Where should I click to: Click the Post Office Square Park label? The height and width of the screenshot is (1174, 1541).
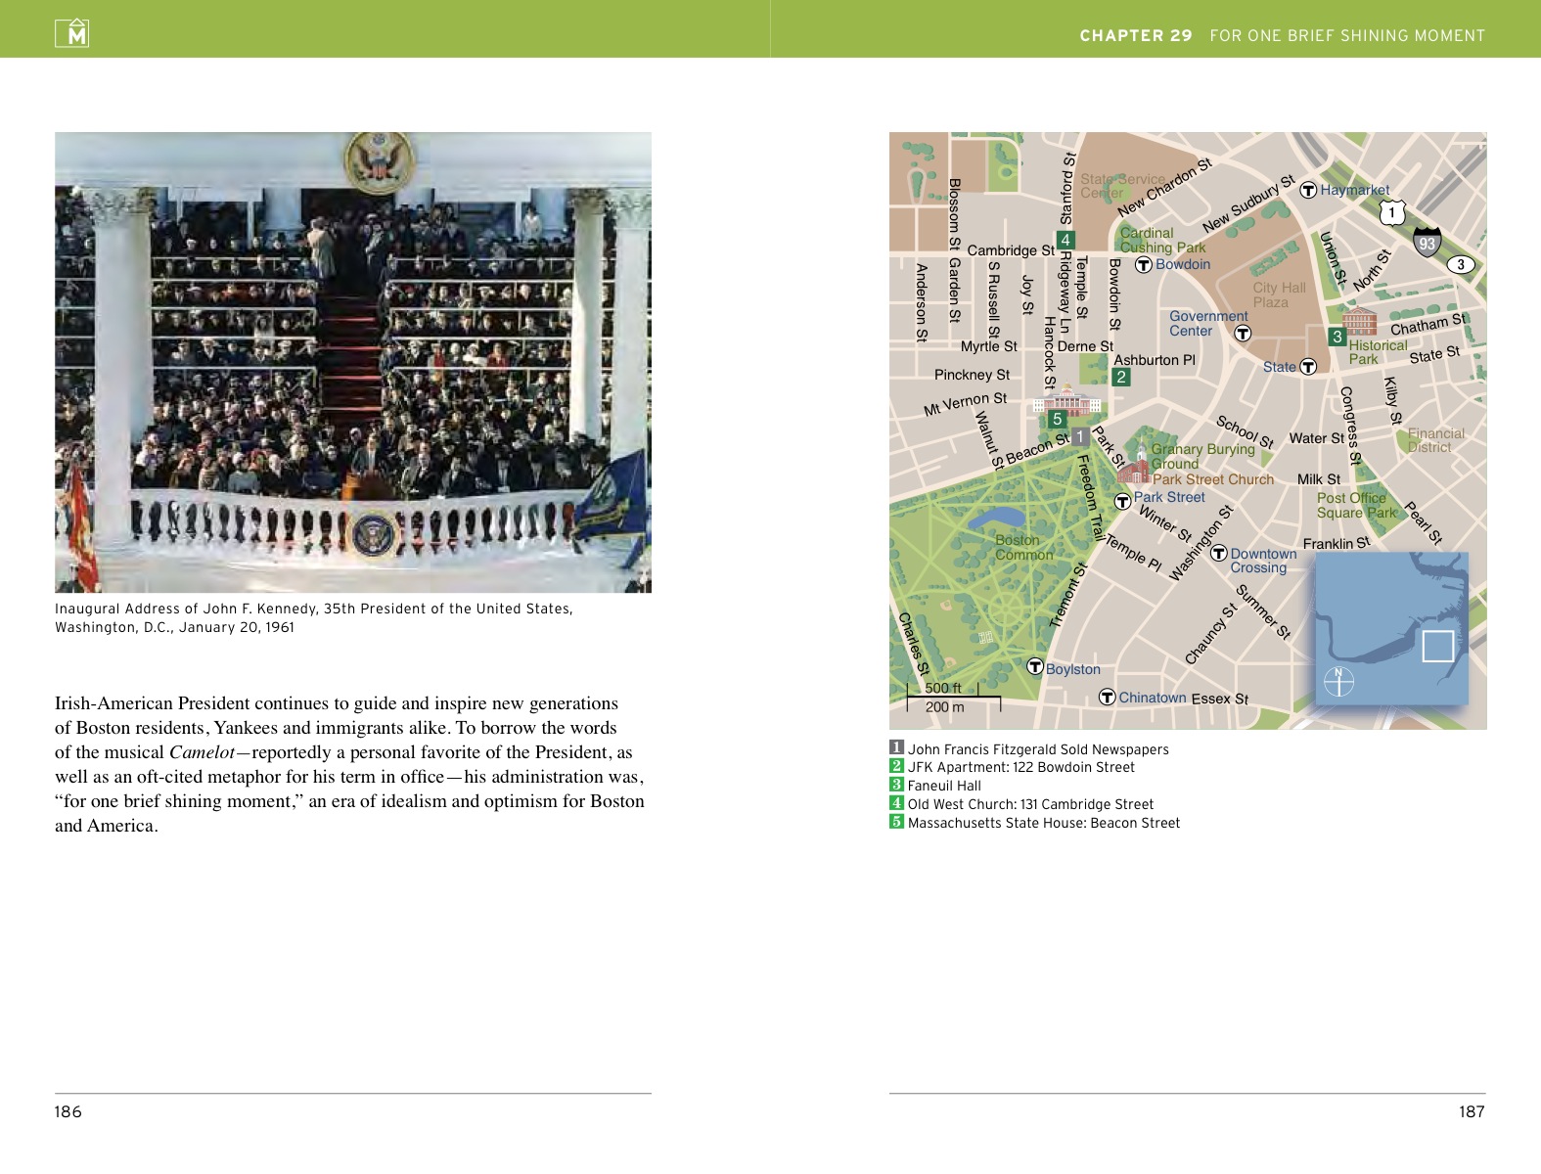tap(1356, 505)
